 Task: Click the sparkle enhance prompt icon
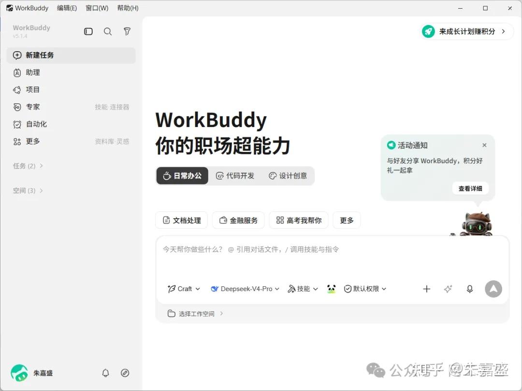(x=448, y=289)
